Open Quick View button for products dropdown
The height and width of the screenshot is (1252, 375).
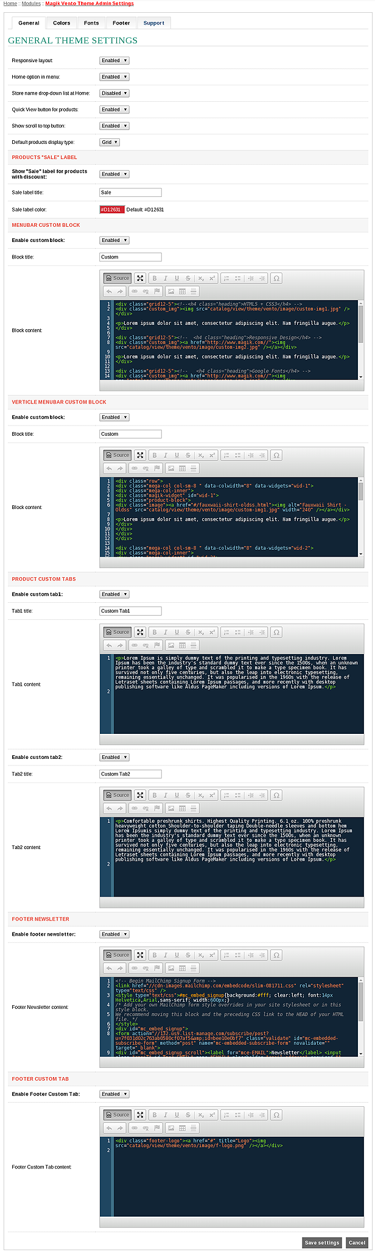(114, 110)
